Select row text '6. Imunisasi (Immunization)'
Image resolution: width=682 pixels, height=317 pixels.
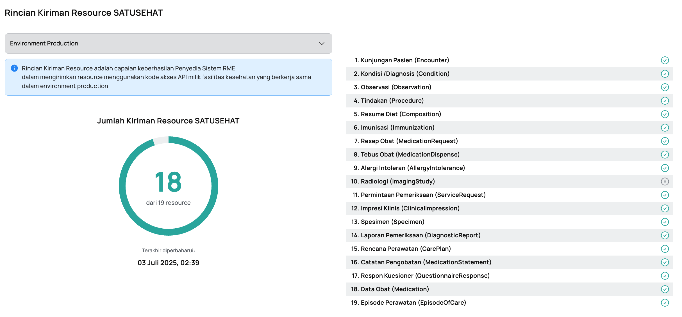(x=394, y=128)
